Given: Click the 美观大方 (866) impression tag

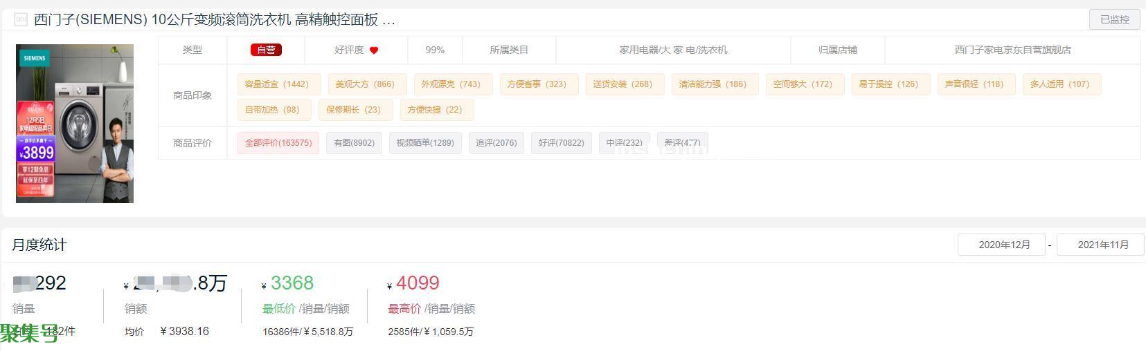Looking at the screenshot, I should (365, 84).
